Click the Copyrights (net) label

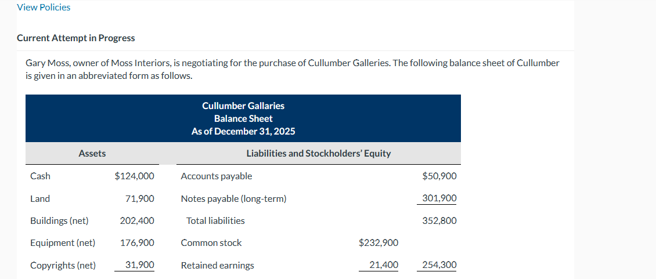pos(63,265)
